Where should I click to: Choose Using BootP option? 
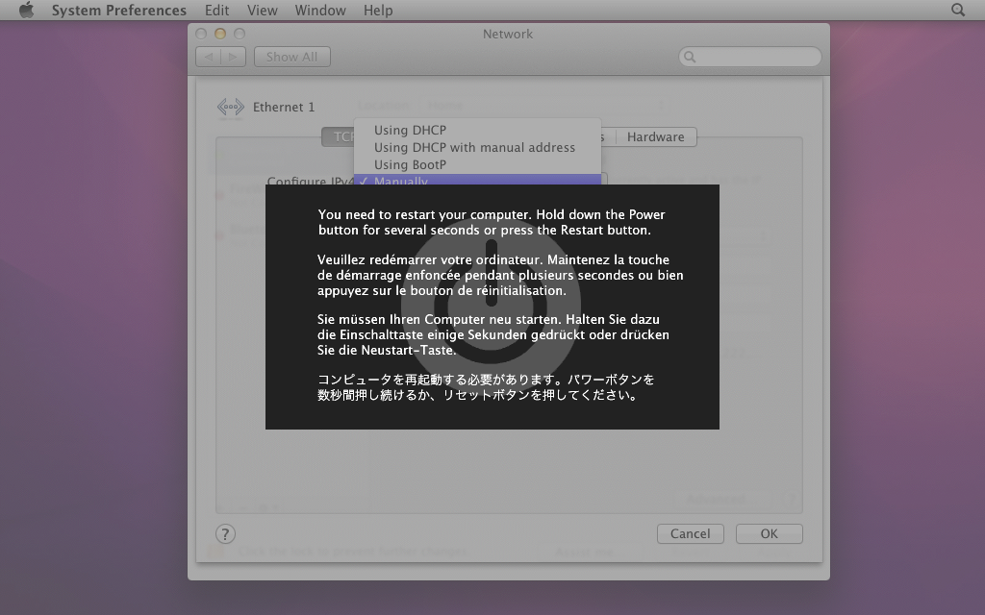(477, 164)
